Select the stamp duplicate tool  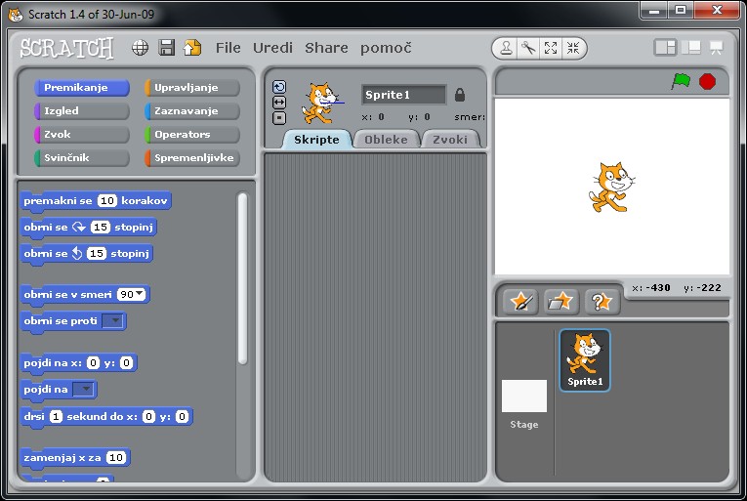(506, 48)
